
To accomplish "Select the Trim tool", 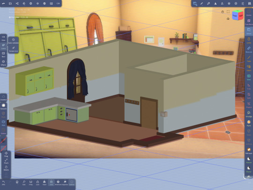I will point(249,86).
